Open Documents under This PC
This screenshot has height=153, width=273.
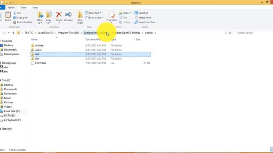click(x=10, y=89)
